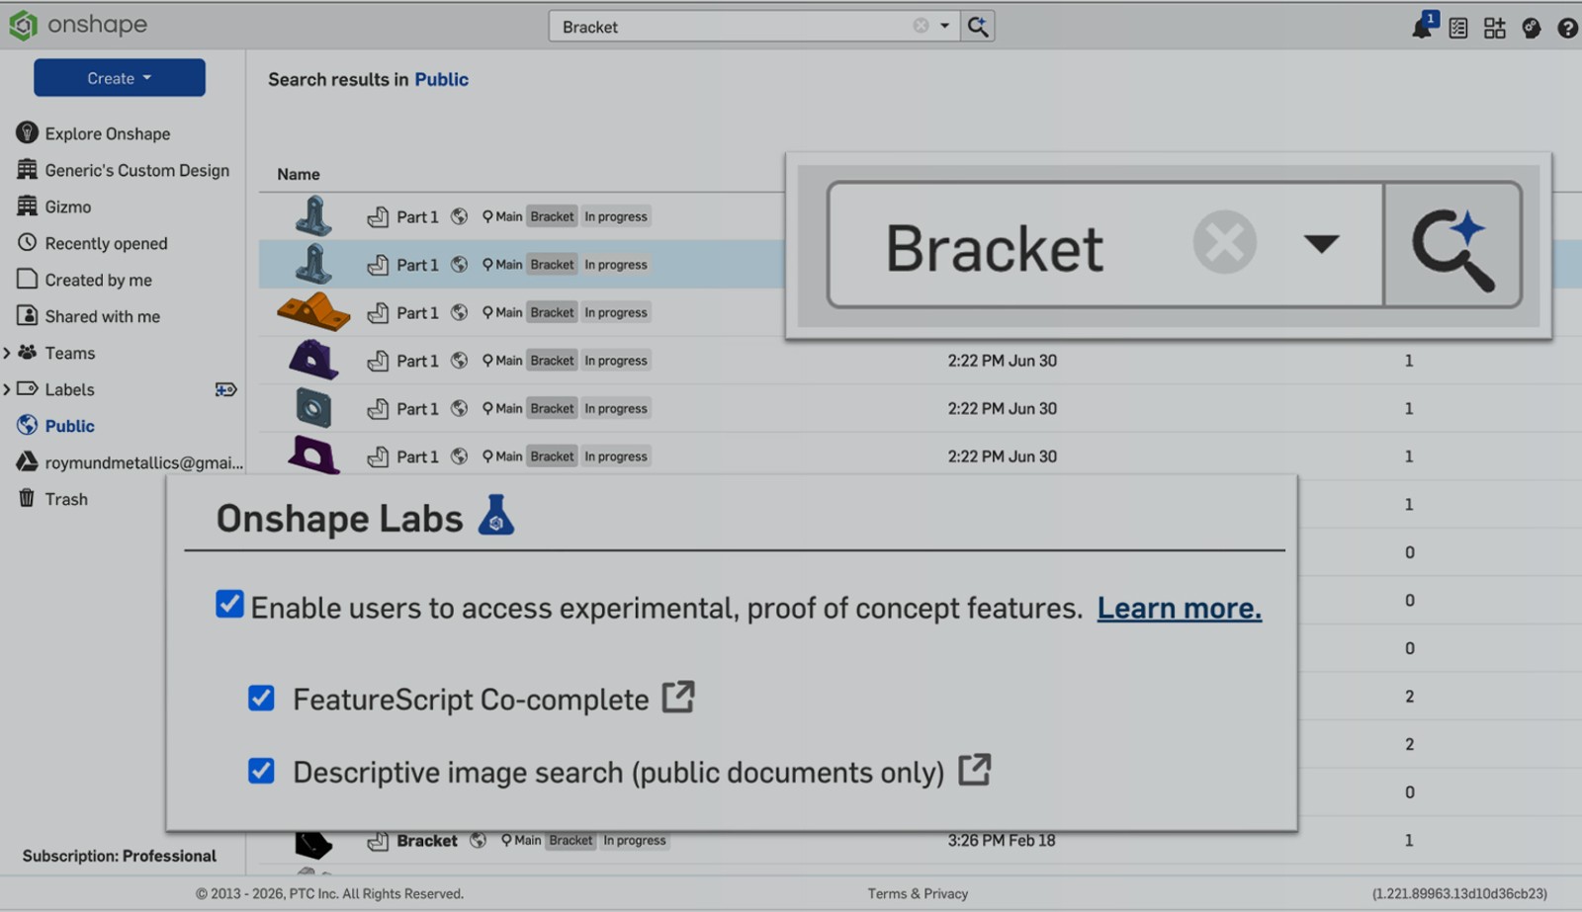Open search options dropdown arrow in top bar

click(x=944, y=26)
